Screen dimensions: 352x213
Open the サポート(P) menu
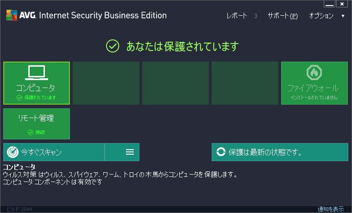pos(283,16)
